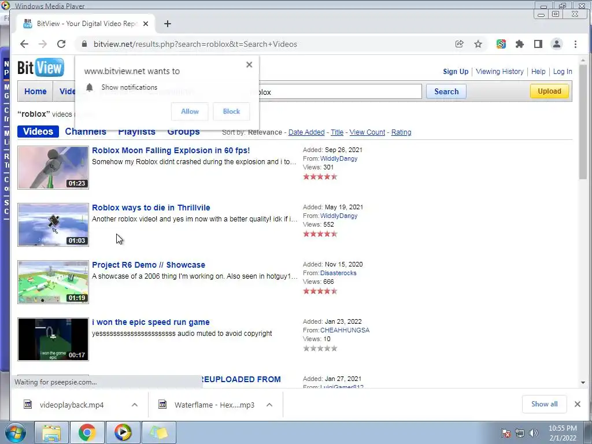Open 'Roblox Moon Falling Explosion in 60 fps!' title

pyautogui.click(x=171, y=150)
